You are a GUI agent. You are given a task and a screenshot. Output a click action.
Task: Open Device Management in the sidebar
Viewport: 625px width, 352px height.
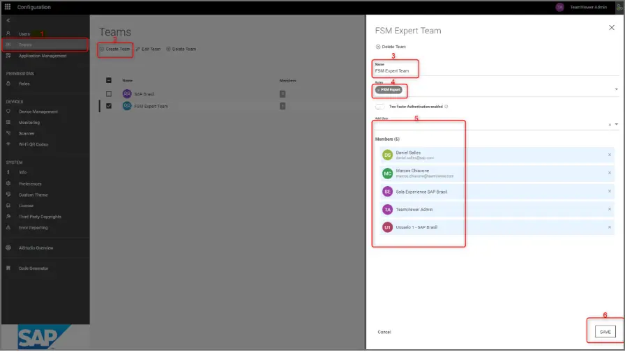coord(38,112)
